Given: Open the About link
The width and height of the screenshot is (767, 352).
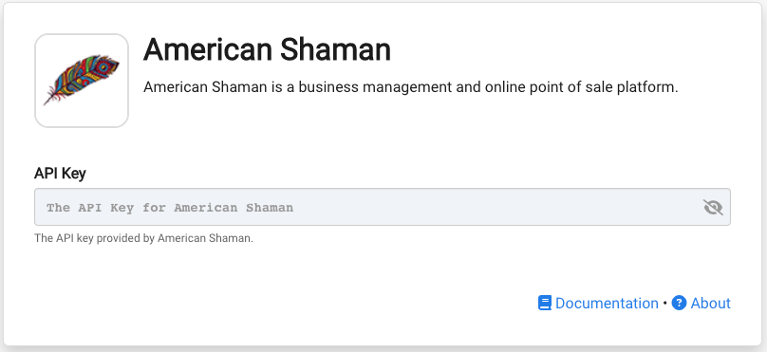Looking at the screenshot, I should tap(710, 303).
